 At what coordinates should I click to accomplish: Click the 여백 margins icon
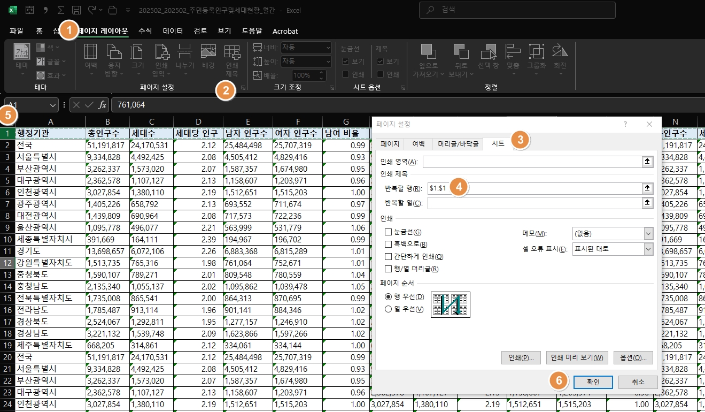click(91, 51)
